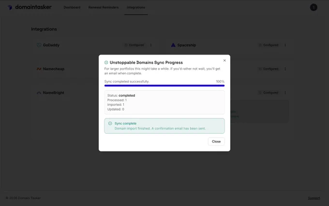
Task: Click the sync progress bar
Action: tap(164, 86)
